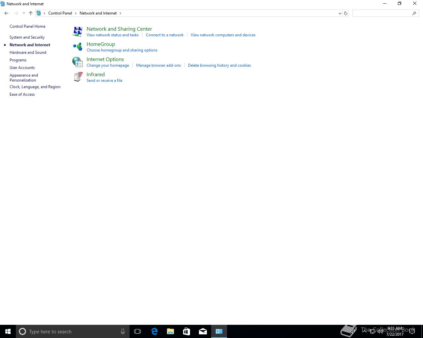Click the search magnifier icon
423x338 pixels.
click(x=414, y=13)
